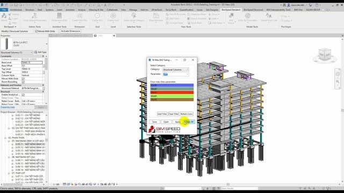This screenshot has height=193, width=344.
Task: Click the Sheet Numbering tool icon
Action: pyautogui.click(x=156, y=16)
